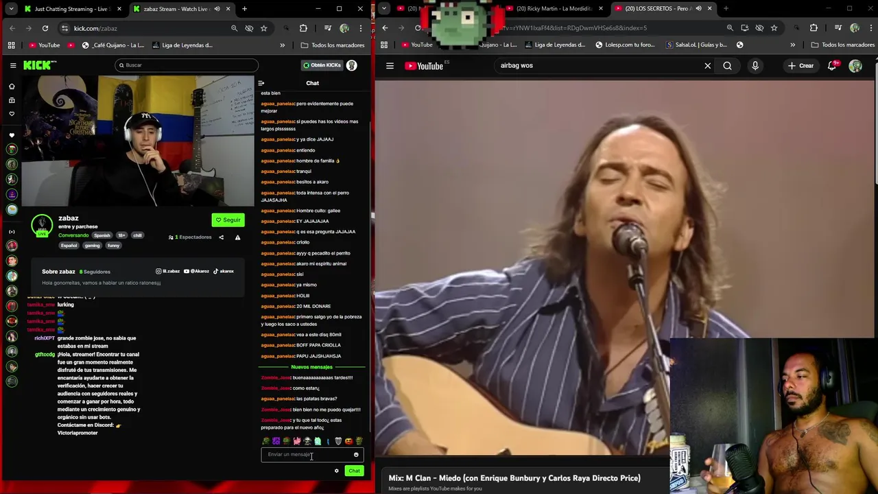
Task: Click the Spanish tag
Action: pyautogui.click(x=102, y=235)
